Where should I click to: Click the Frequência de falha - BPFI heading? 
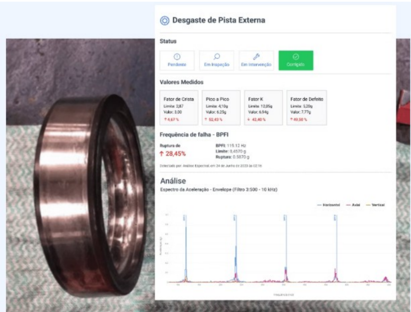pyautogui.click(x=194, y=135)
